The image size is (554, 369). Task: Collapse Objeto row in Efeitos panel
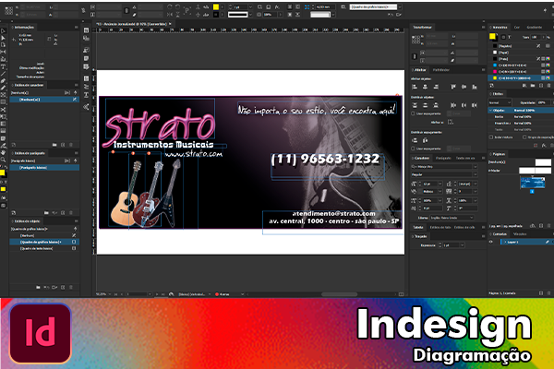tap(491, 111)
